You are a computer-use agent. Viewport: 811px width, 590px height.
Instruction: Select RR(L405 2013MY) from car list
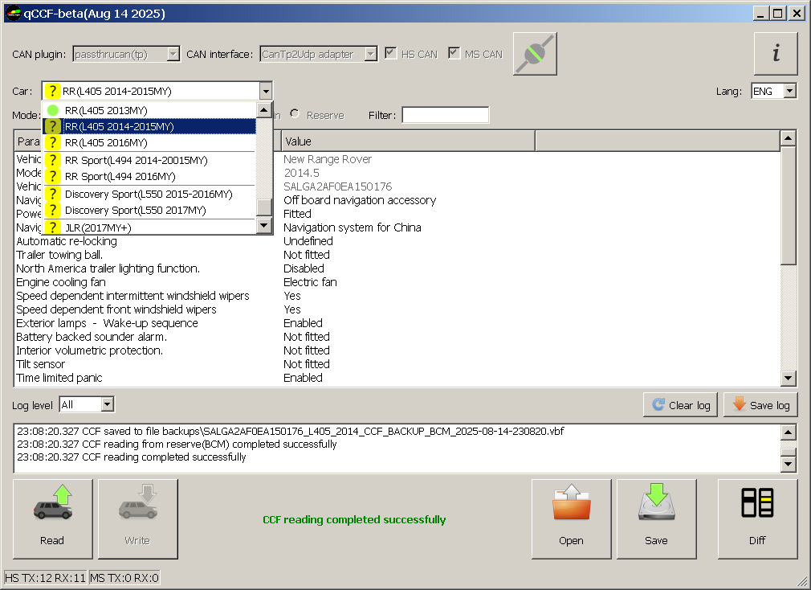click(x=149, y=110)
